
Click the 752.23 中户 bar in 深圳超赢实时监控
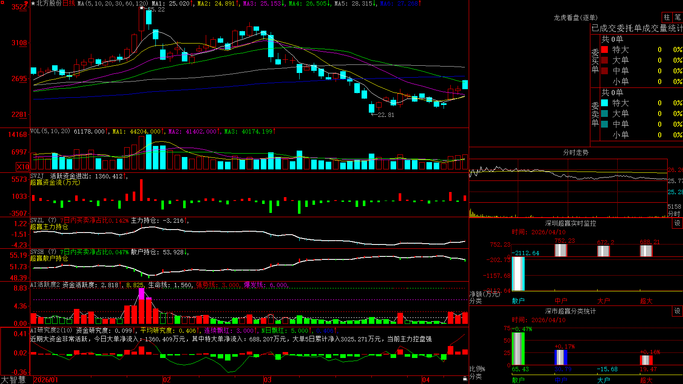[x=561, y=250]
